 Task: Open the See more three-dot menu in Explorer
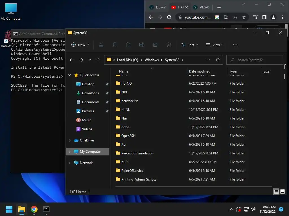(235, 45)
